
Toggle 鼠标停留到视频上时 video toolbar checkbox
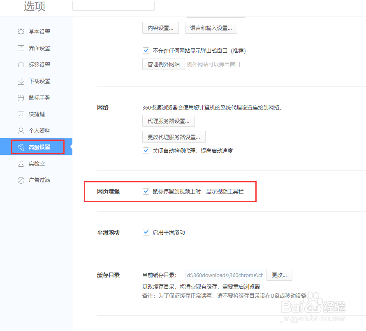point(146,191)
